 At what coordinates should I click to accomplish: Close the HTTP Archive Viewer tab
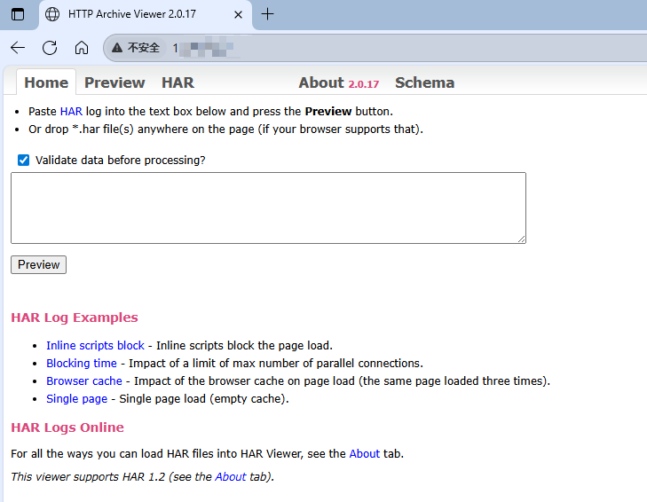tap(238, 15)
